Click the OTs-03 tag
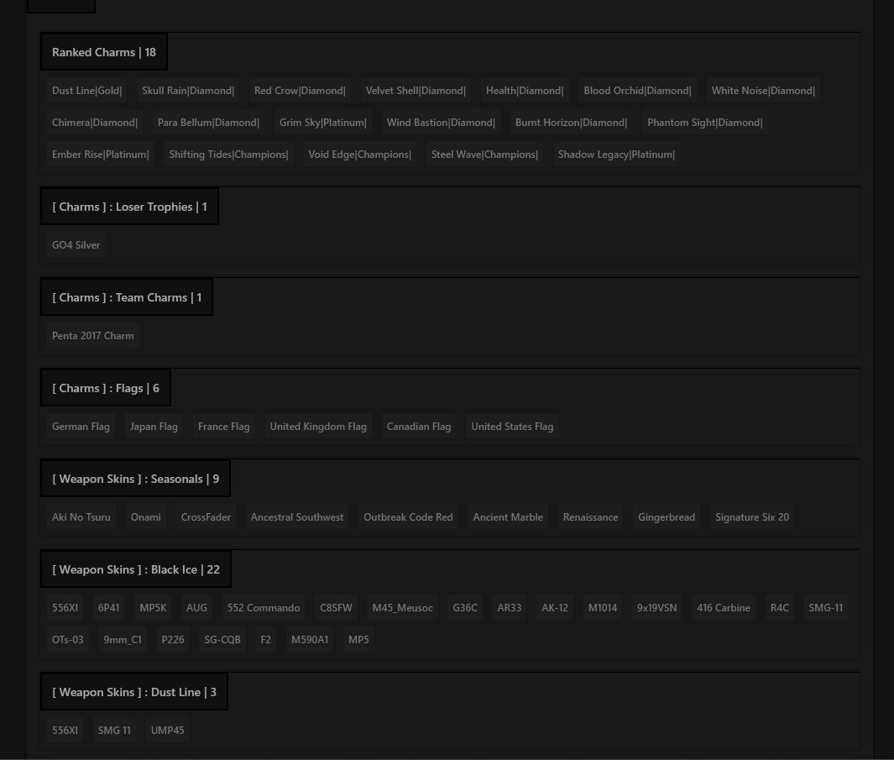 [x=68, y=640]
